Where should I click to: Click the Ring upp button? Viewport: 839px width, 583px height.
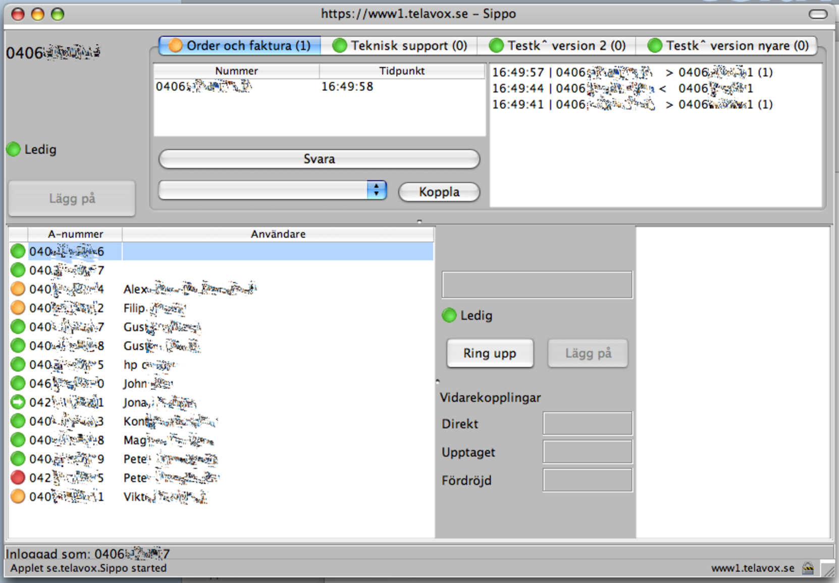(x=490, y=353)
